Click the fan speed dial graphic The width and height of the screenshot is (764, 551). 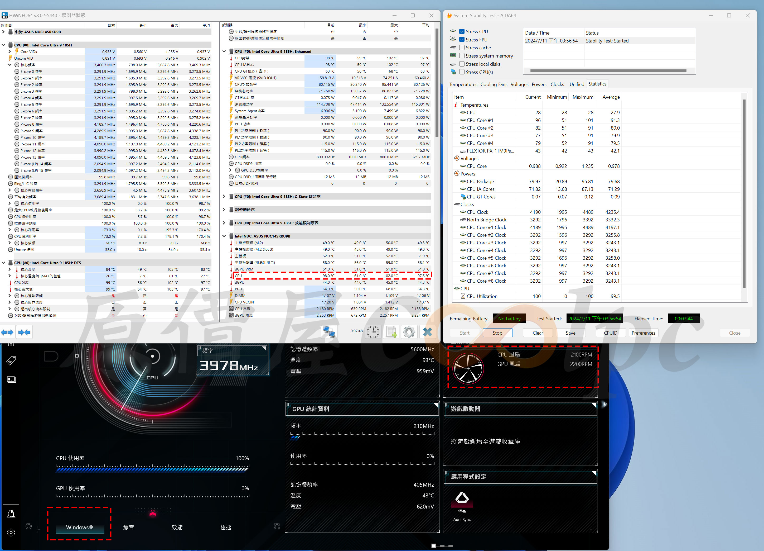(x=468, y=368)
